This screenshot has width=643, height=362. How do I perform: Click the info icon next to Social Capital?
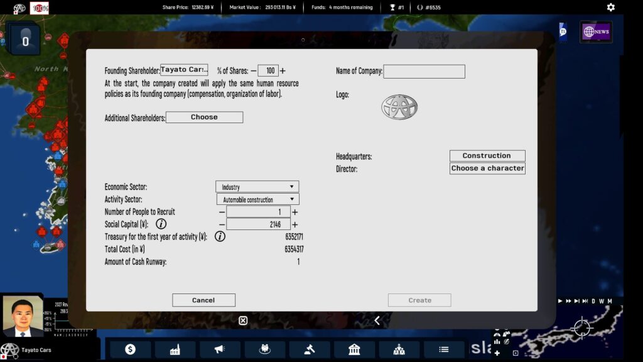pyautogui.click(x=161, y=224)
